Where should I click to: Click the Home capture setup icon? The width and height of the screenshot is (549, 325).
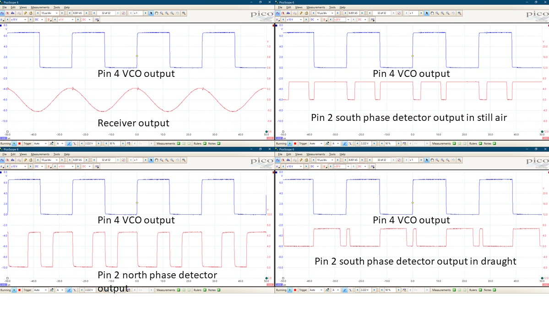click(31, 13)
